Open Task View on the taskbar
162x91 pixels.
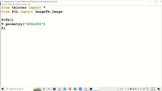pos(49,89)
